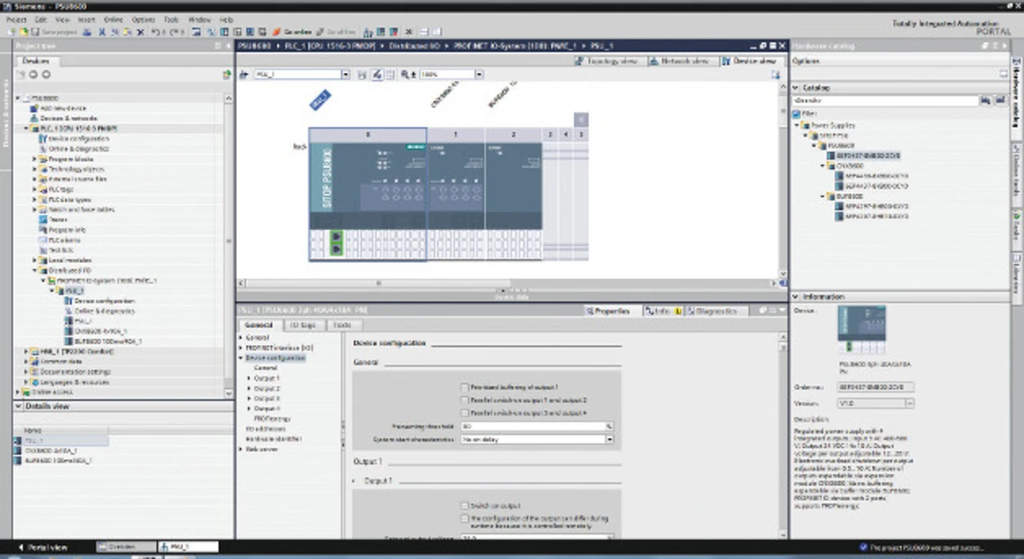Click the Device configuration icon under PLC_1
The height and width of the screenshot is (559, 1024).
click(x=43, y=138)
